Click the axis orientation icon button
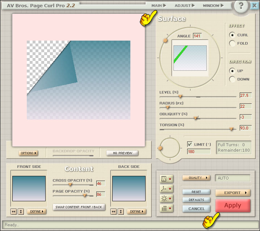Viewport: 260px width, 231px height. pos(166,189)
